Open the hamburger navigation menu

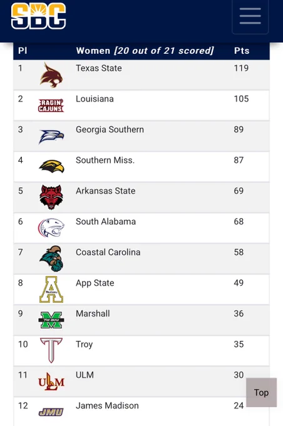click(250, 16)
